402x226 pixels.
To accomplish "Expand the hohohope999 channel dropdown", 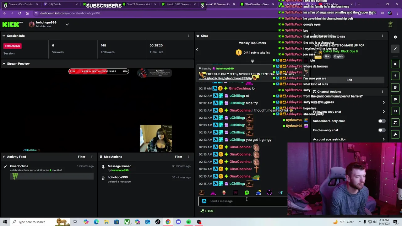I will pos(67,24).
